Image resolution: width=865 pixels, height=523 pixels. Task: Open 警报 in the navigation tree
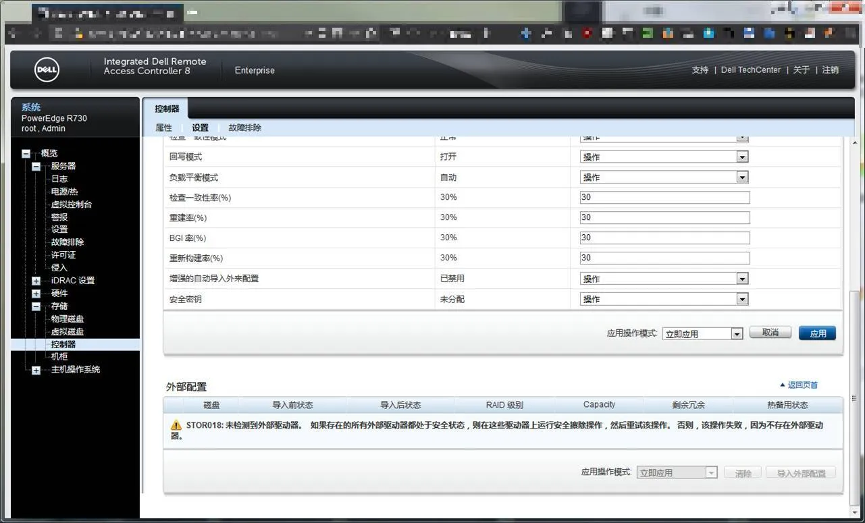point(59,217)
